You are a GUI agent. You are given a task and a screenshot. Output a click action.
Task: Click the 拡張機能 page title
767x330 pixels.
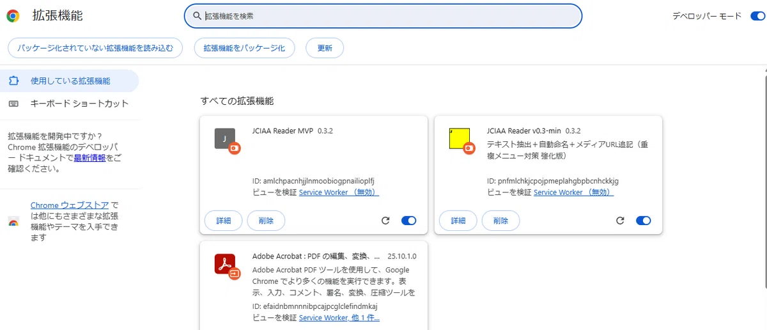[x=58, y=16]
